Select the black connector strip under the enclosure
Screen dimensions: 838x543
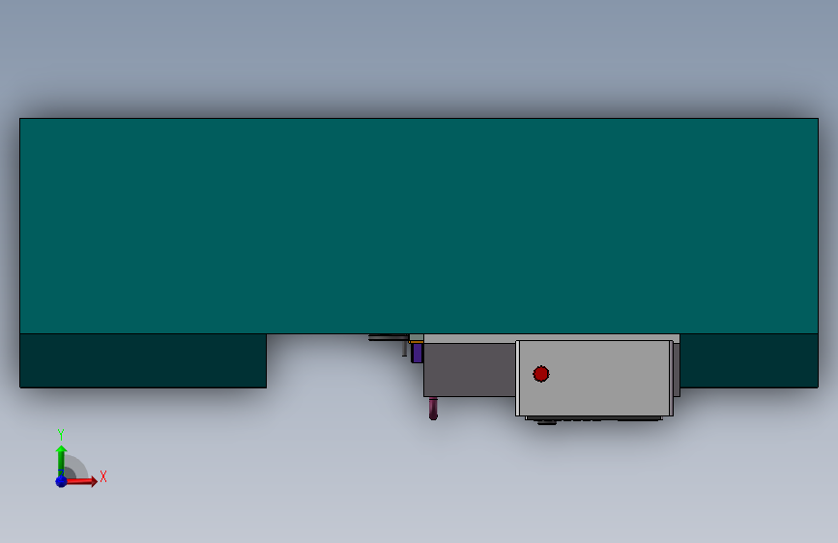tap(593, 419)
